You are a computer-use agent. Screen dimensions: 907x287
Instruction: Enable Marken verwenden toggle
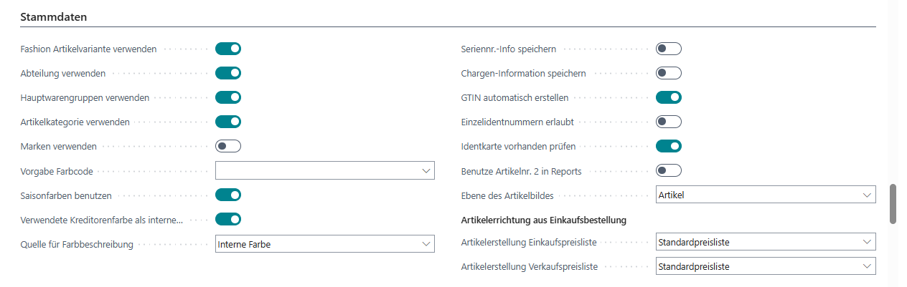227,146
